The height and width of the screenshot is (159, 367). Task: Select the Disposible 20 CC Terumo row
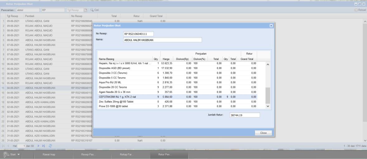(x=177, y=87)
